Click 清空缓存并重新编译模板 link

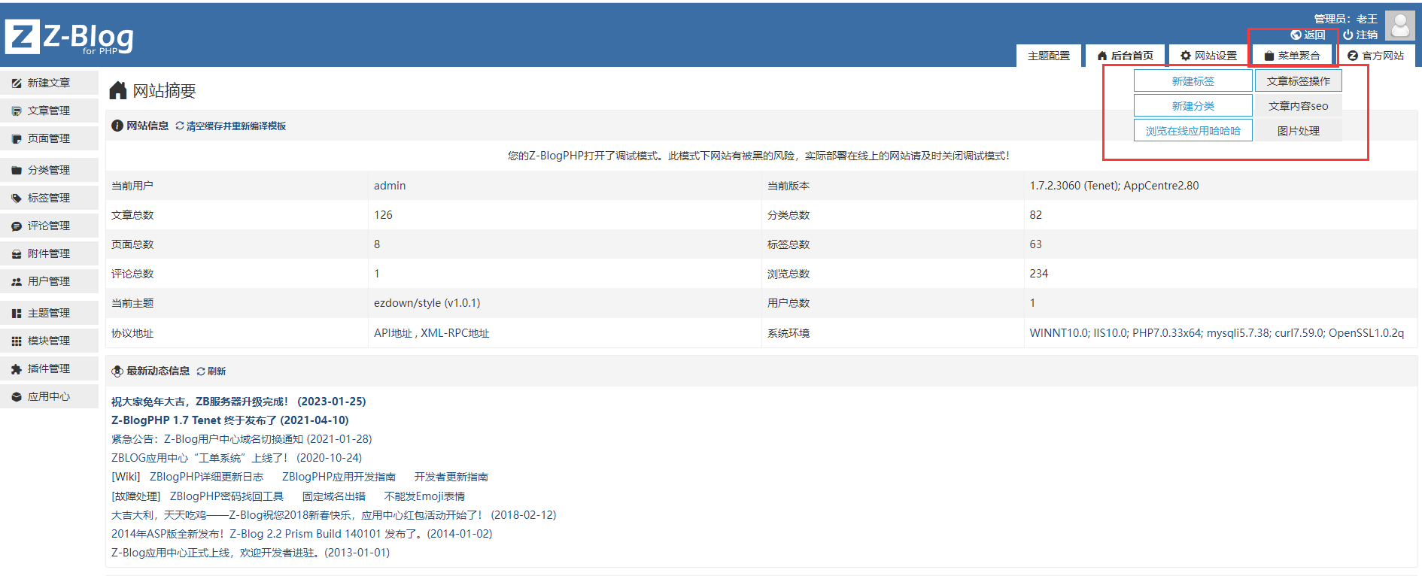(x=236, y=126)
